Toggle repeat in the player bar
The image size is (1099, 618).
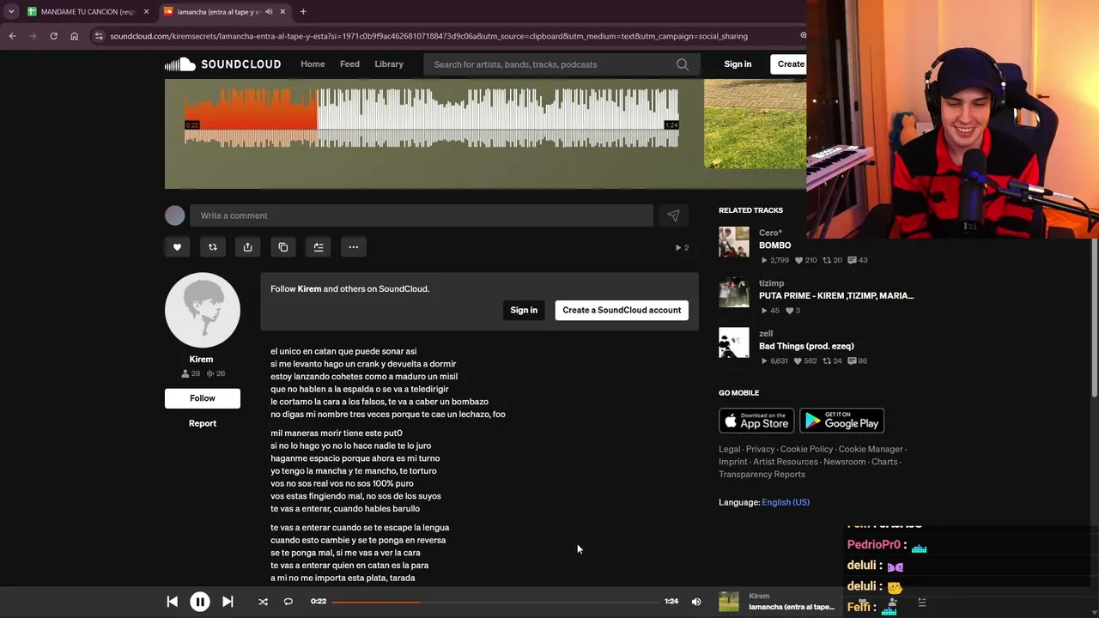pos(288,602)
